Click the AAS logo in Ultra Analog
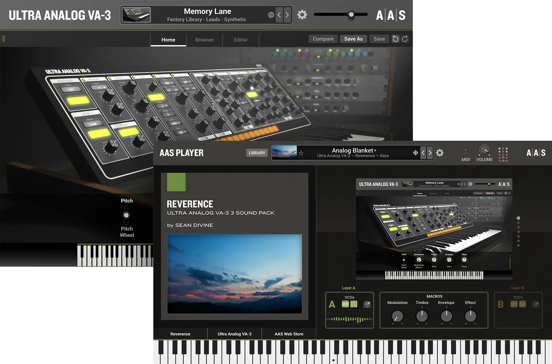This screenshot has height=364, width=552. tap(391, 15)
